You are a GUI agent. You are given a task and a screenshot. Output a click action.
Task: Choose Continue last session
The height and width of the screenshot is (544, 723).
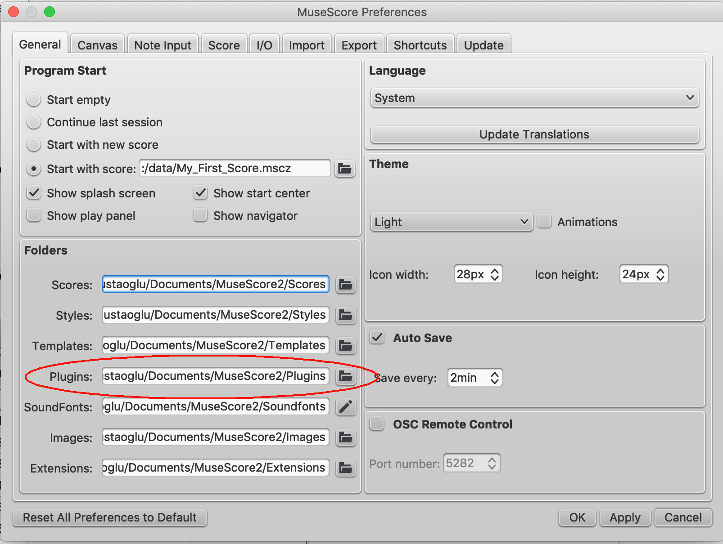[34, 122]
